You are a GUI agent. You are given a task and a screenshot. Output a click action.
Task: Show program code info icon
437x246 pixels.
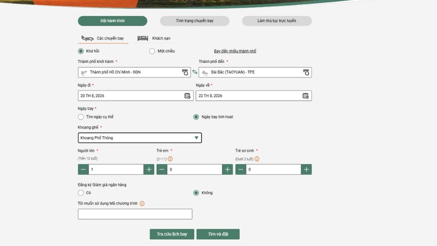(x=142, y=204)
